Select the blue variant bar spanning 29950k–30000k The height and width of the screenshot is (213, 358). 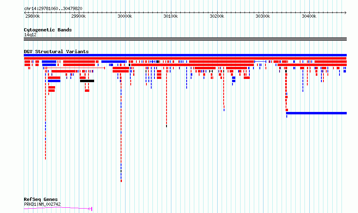pos(113,62)
